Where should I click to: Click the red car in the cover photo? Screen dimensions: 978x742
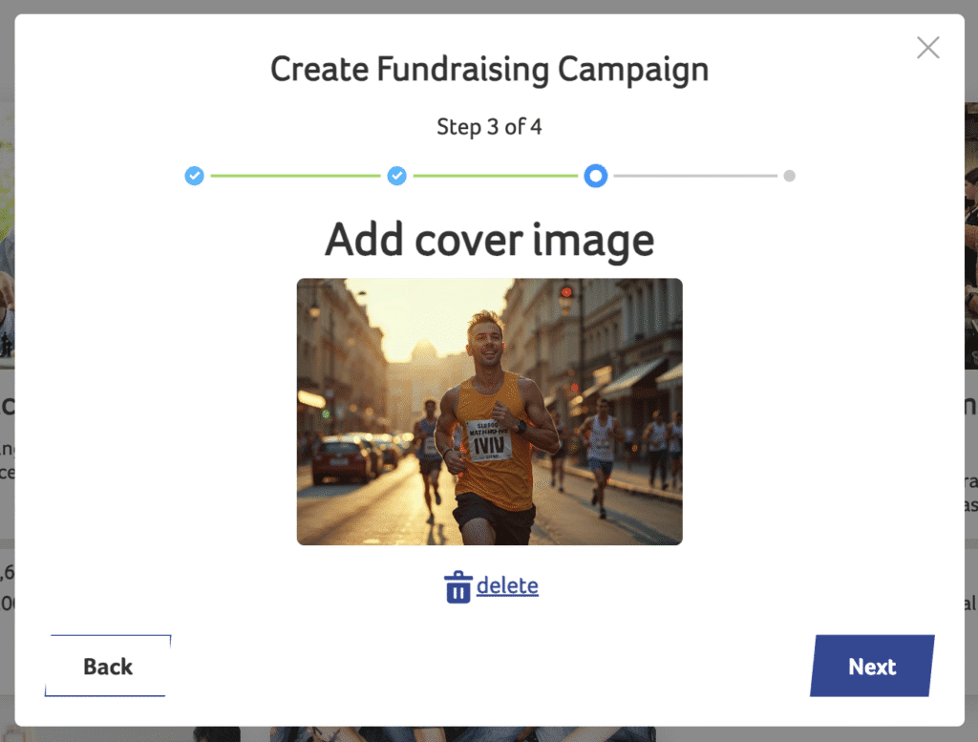(343, 459)
